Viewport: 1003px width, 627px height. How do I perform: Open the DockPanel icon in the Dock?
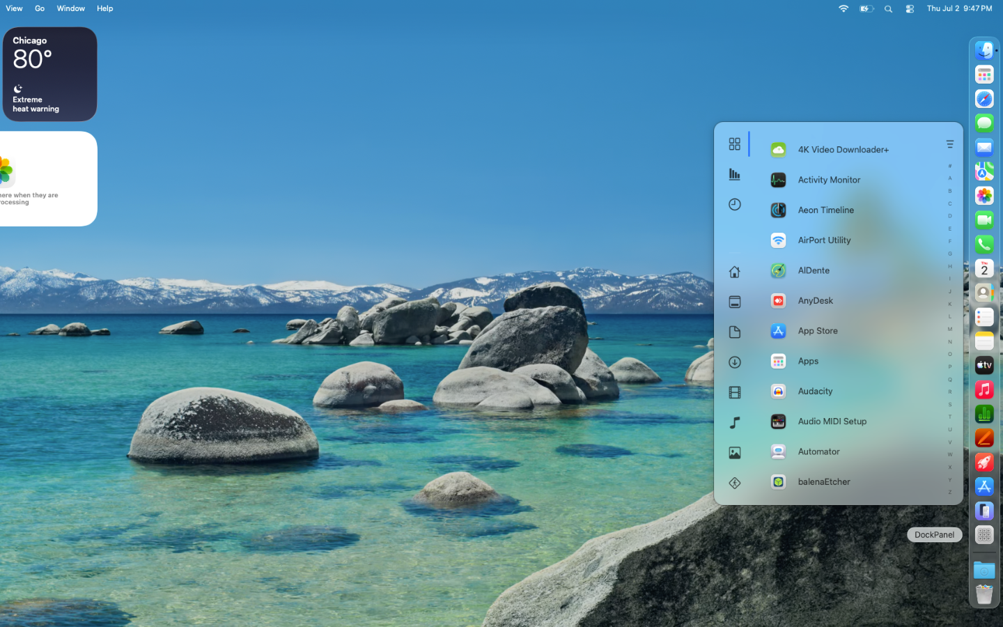(984, 535)
